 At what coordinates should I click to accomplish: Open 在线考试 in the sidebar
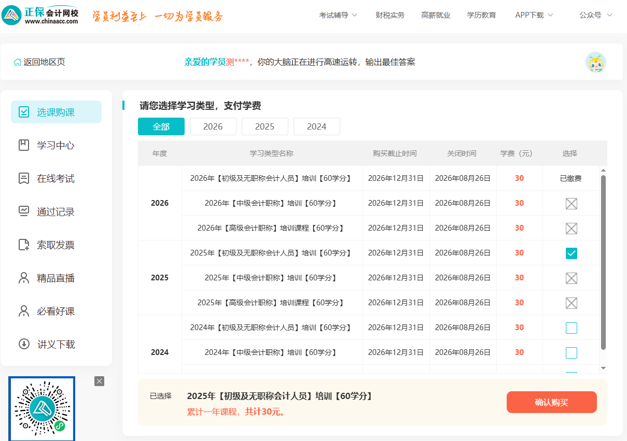[56, 178]
